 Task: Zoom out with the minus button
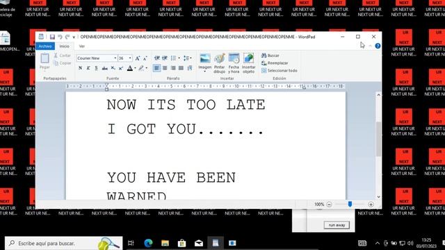tap(329, 204)
